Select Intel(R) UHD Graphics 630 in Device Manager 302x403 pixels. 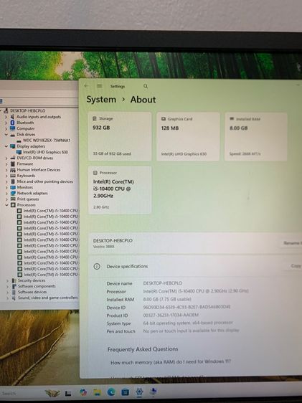pyautogui.click(x=45, y=152)
